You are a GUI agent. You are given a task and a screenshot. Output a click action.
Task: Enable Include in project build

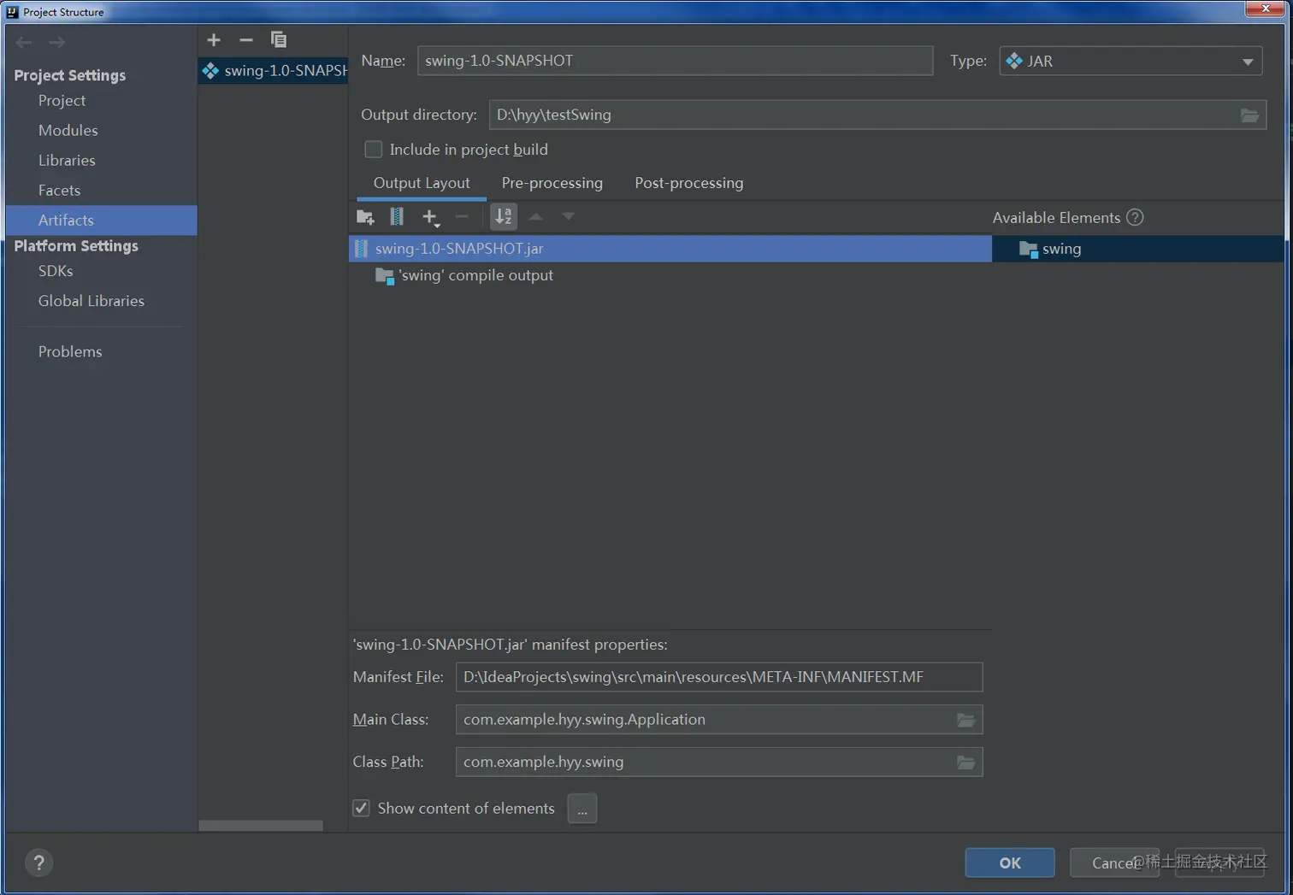tap(374, 150)
